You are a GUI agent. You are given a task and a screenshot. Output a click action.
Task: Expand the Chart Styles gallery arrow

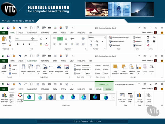coord(113,97)
